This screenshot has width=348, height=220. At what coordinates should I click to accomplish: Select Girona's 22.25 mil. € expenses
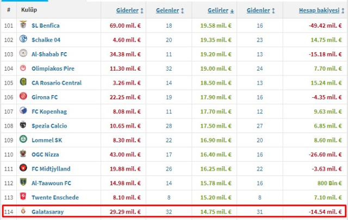[125, 97]
